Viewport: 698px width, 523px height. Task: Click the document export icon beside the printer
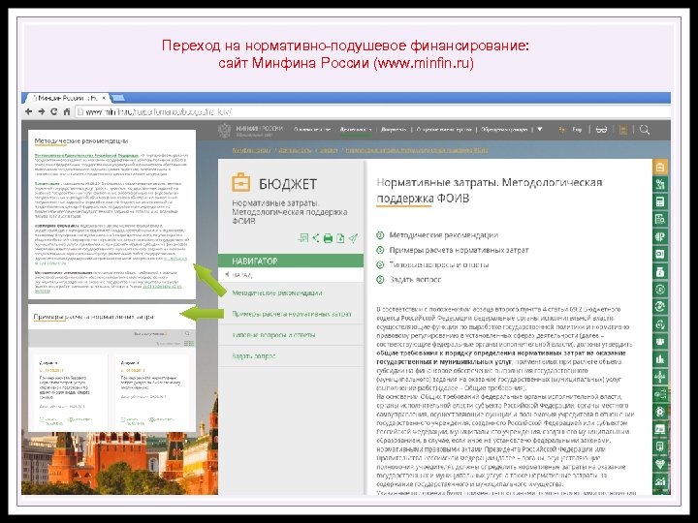coord(340,238)
